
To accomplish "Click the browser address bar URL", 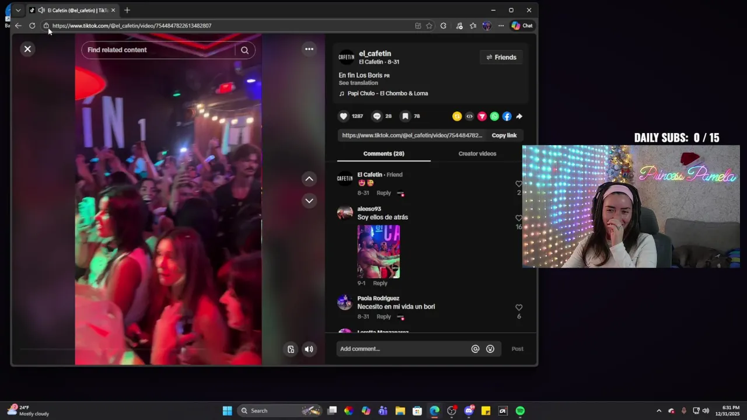I will point(132,26).
